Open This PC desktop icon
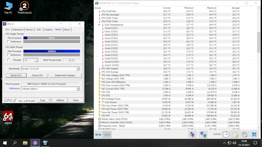 (x=8, y=8)
